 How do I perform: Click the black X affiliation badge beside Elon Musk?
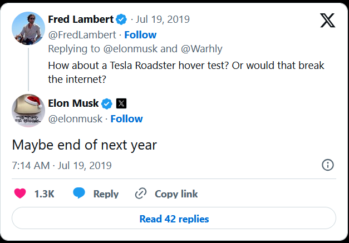coord(121,103)
